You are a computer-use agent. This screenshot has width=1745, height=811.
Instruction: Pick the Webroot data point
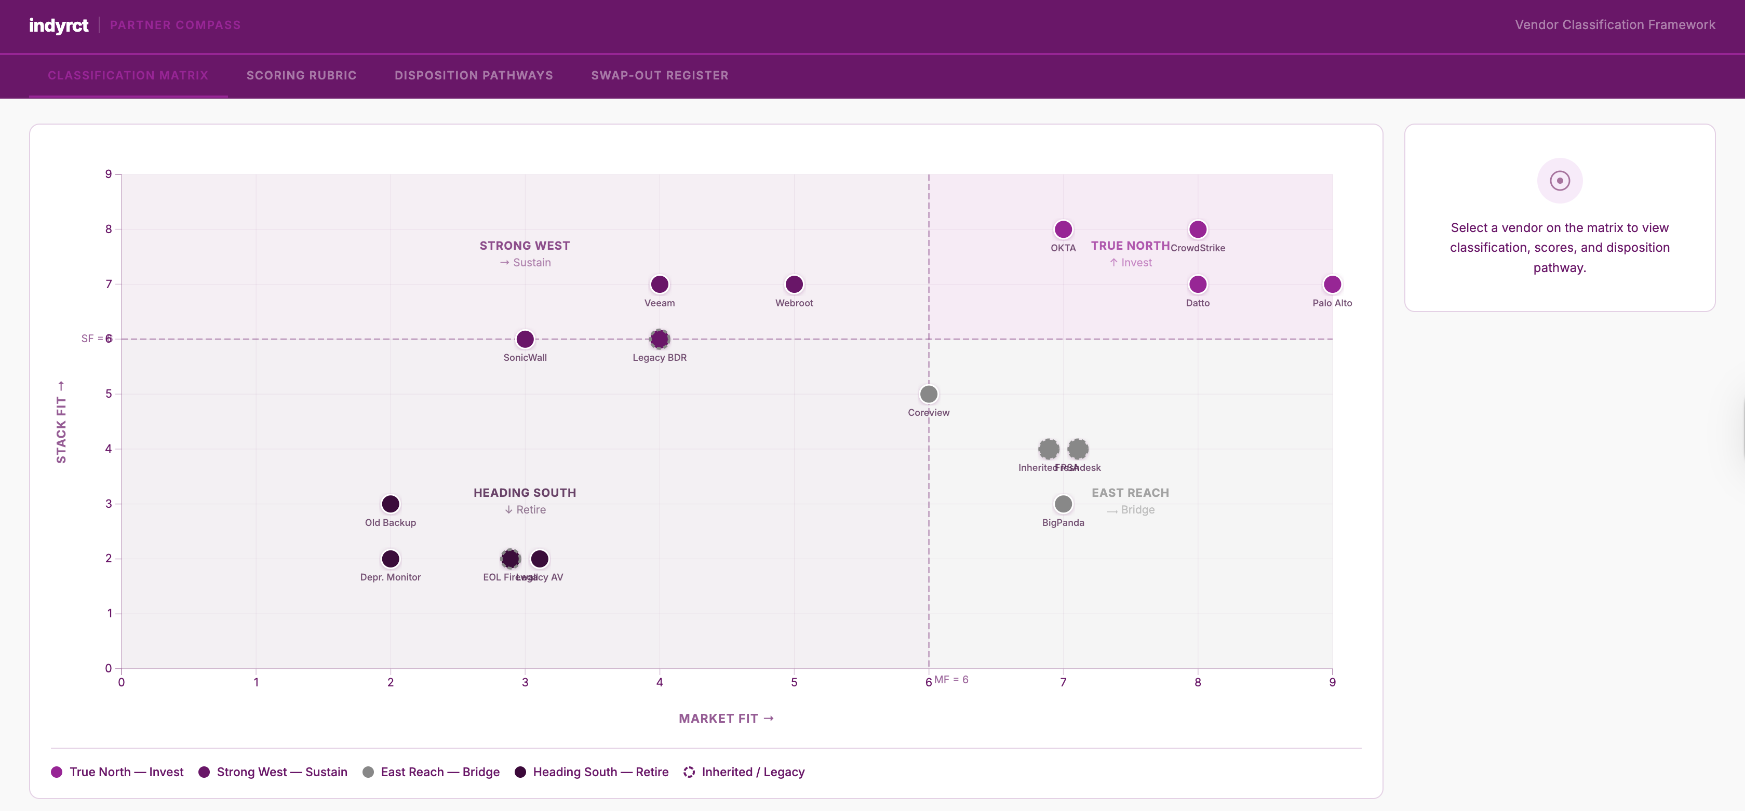[794, 285]
